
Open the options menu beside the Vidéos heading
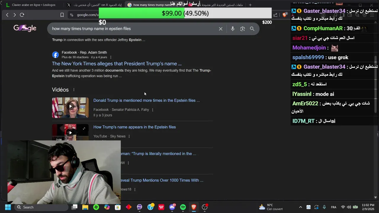(74, 90)
